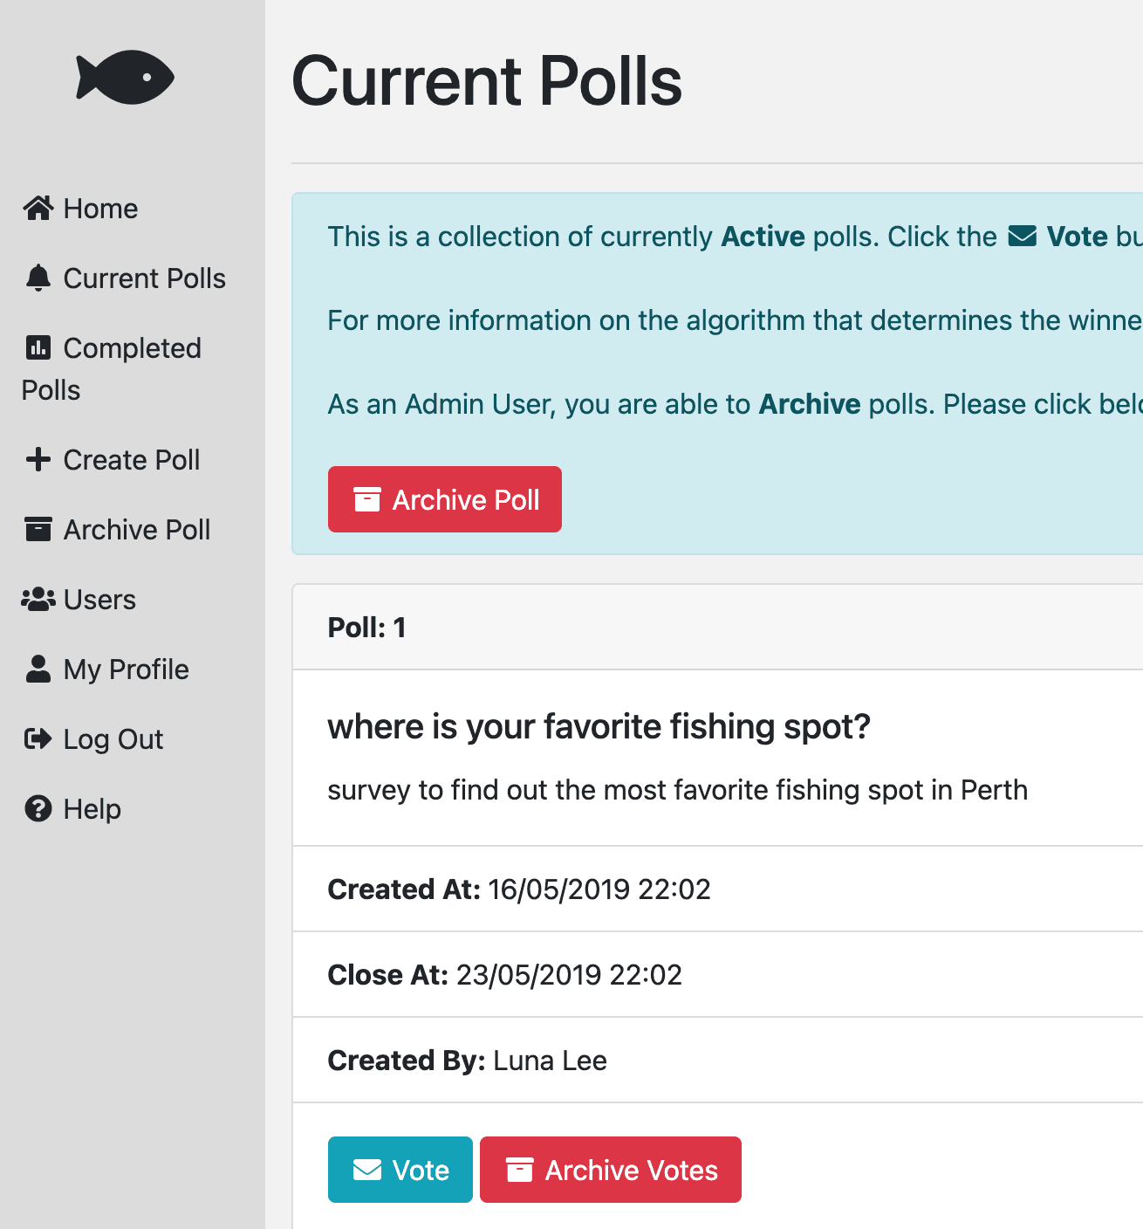Click the archive box icon in the sidebar

[x=38, y=529]
